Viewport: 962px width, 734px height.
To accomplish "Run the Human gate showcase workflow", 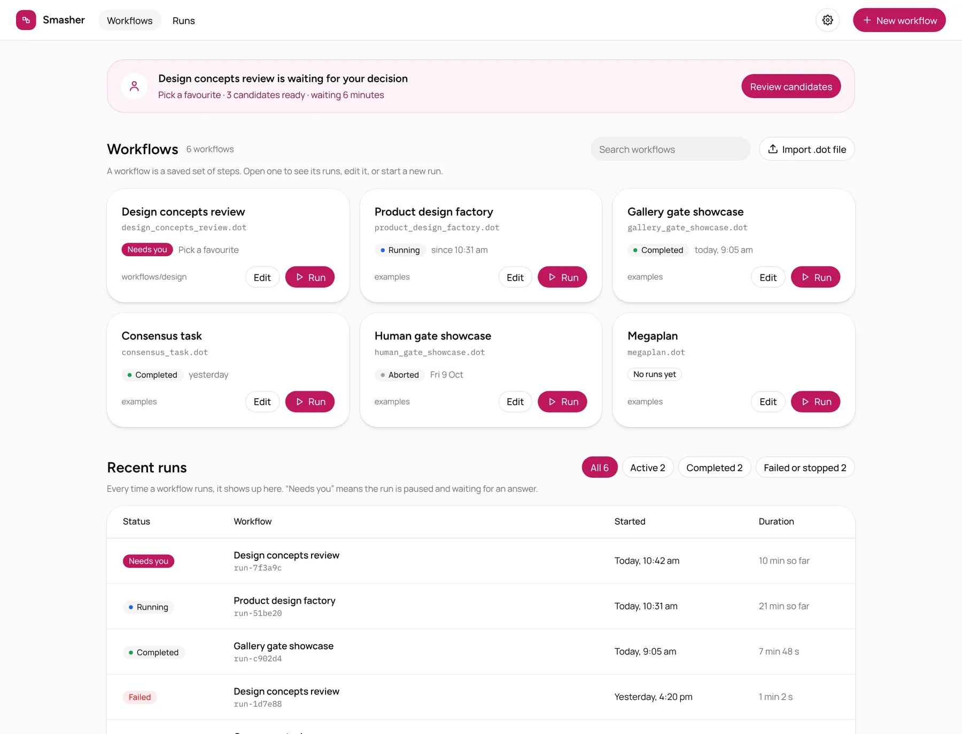I will (562, 402).
